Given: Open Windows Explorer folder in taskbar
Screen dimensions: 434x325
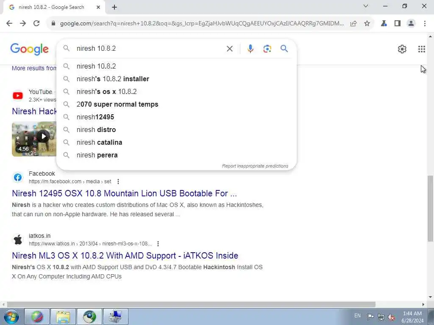Looking at the screenshot, I should pyautogui.click(x=63, y=317).
